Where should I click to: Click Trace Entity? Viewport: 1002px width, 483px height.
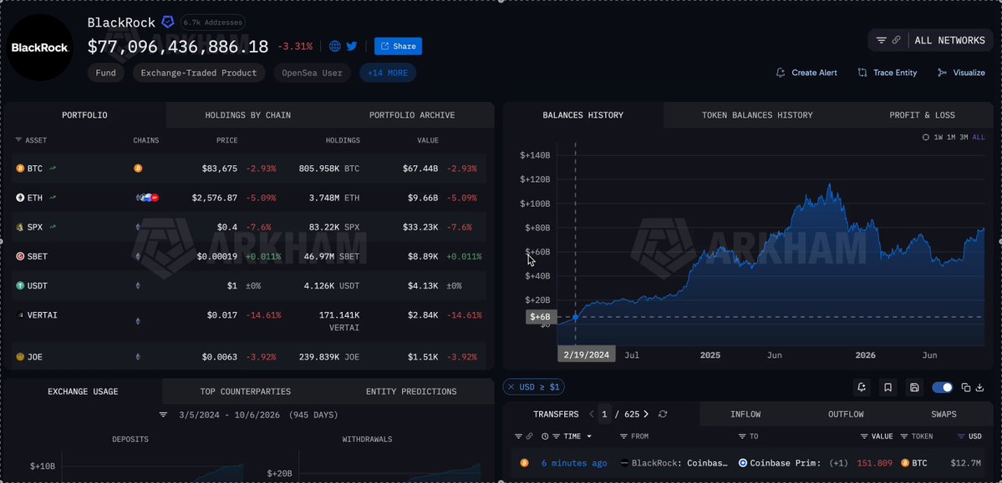click(888, 73)
